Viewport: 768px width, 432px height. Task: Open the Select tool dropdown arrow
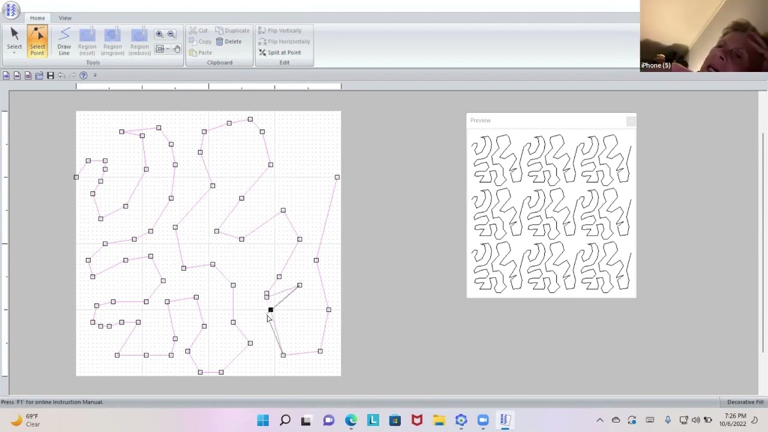click(14, 53)
